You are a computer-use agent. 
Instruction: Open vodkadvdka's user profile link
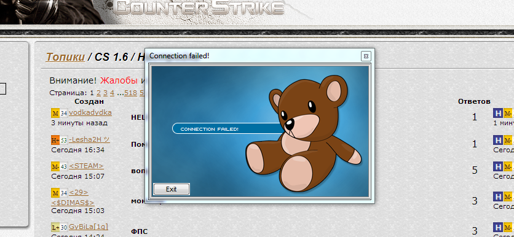point(90,112)
